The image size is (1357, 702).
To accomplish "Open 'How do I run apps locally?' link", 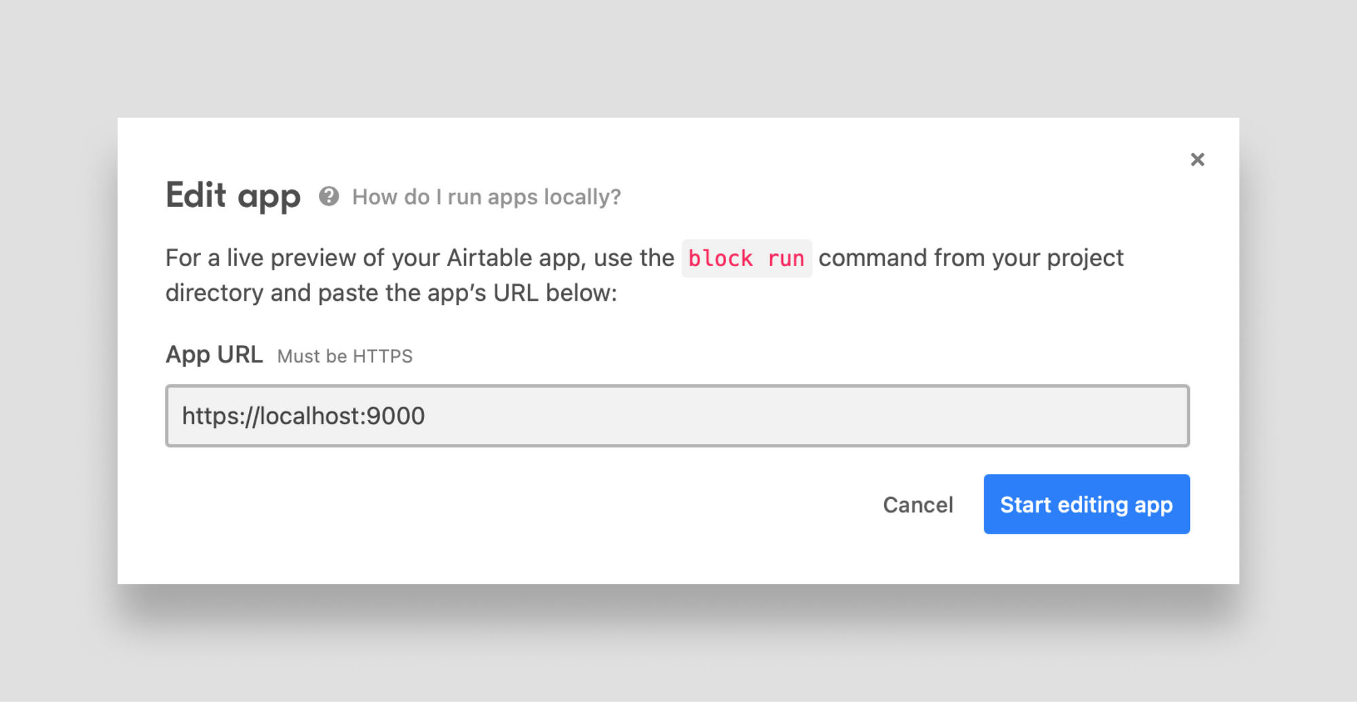I will point(486,197).
